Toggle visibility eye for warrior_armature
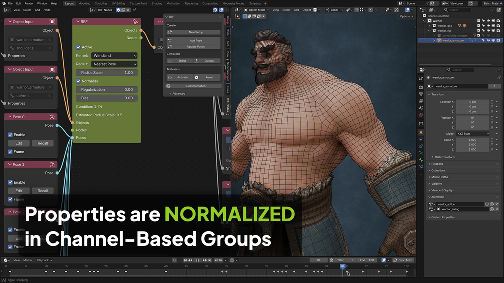This screenshot has width=504, height=283. click(488, 41)
